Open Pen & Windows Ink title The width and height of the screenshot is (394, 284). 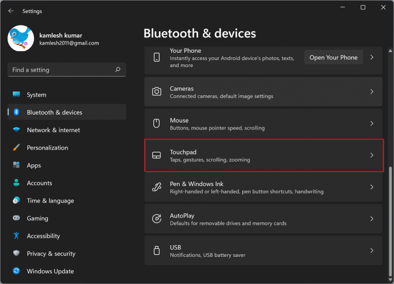196,184
